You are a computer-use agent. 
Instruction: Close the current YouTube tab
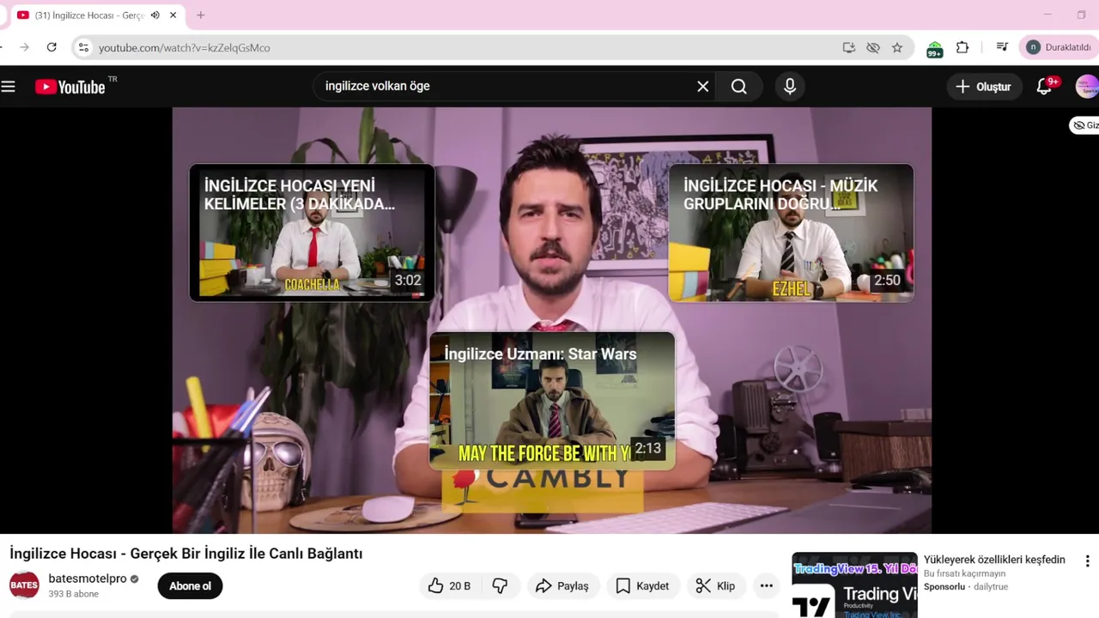coord(173,15)
